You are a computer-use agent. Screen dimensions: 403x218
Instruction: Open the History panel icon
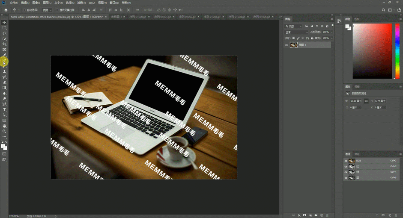point(339,21)
